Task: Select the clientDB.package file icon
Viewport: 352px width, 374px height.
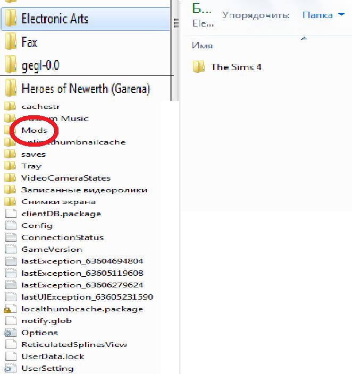Action: click(11, 214)
